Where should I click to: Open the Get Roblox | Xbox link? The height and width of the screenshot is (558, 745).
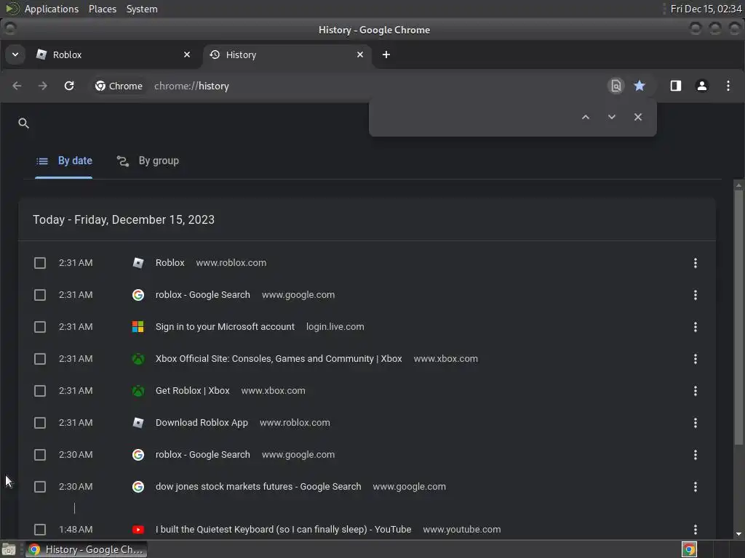192,391
